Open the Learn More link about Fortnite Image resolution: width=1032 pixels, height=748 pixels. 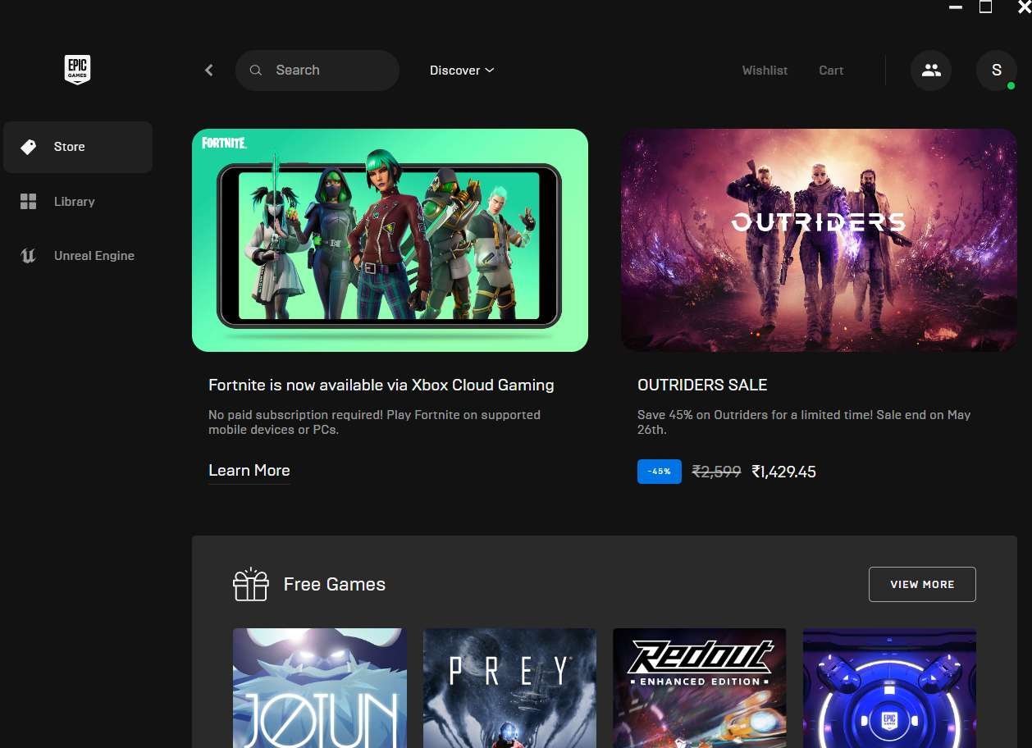point(249,470)
